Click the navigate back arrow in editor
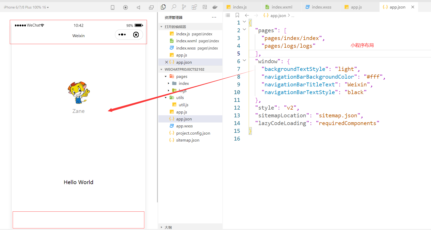 247,15
